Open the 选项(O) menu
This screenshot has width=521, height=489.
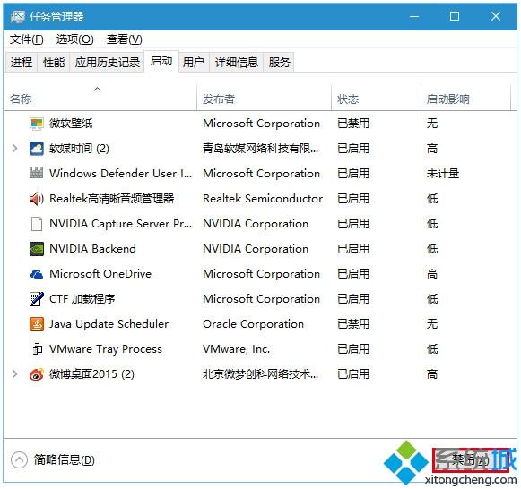[74, 39]
